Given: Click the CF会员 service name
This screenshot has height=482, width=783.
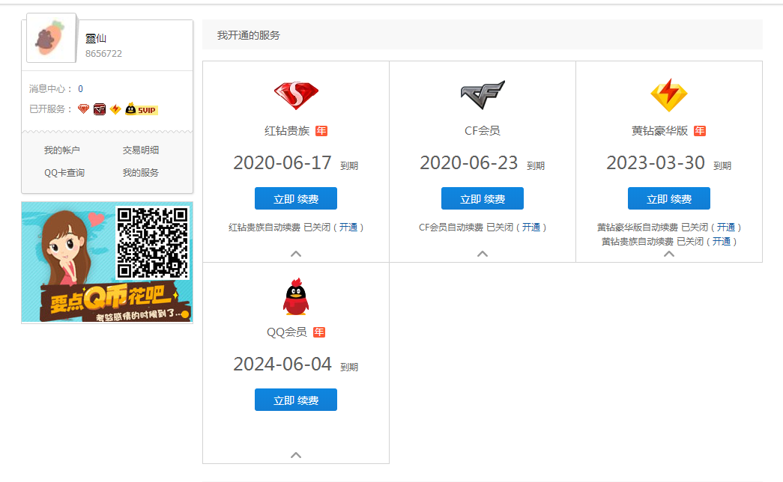Looking at the screenshot, I should [483, 131].
